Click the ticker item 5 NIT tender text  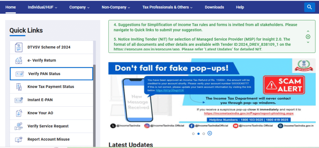tap(202, 44)
